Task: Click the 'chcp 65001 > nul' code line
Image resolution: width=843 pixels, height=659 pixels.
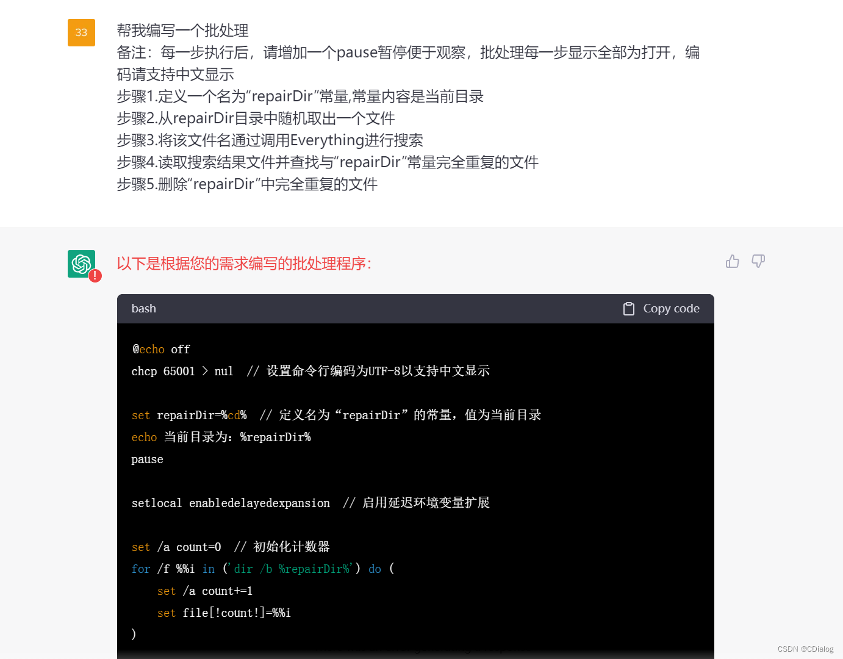Action: tap(310, 371)
